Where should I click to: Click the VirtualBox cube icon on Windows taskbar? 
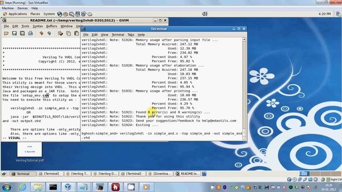click(x=68, y=187)
